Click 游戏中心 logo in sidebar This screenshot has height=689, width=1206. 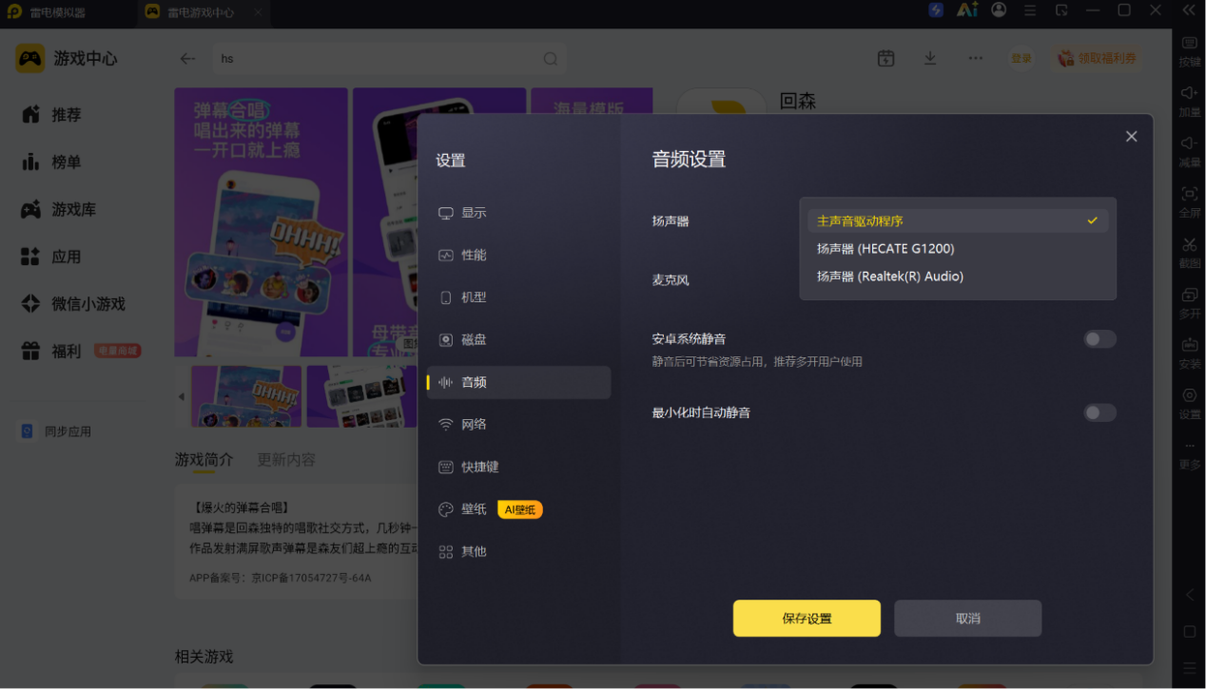click(x=67, y=59)
